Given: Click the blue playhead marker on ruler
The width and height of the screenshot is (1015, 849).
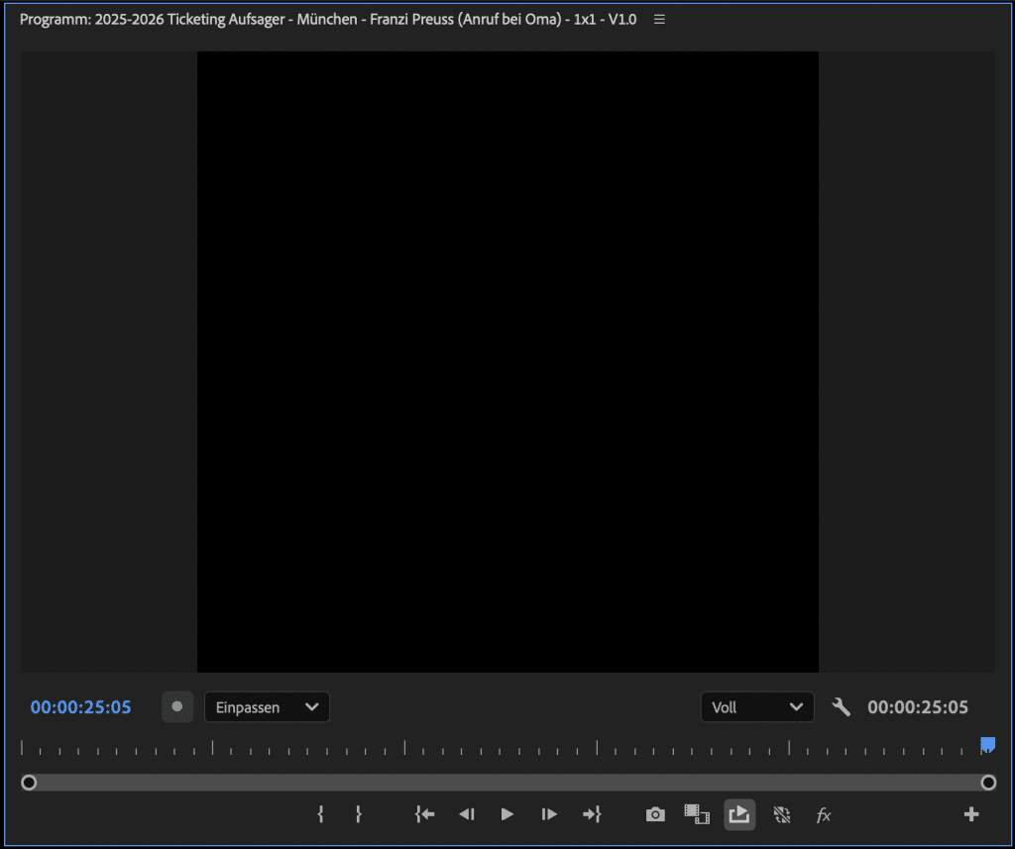Looking at the screenshot, I should point(987,744).
